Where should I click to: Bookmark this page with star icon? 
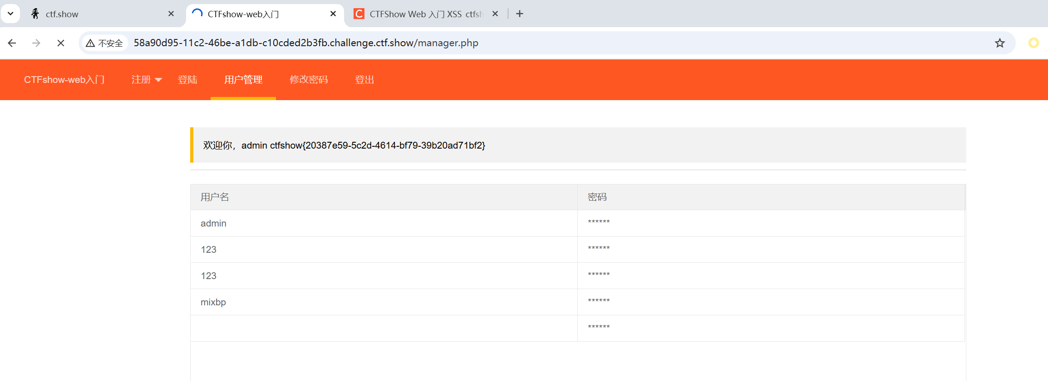click(999, 43)
